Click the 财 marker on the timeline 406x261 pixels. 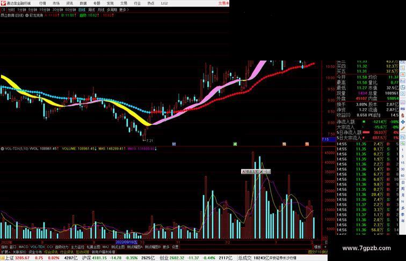pos(174,144)
